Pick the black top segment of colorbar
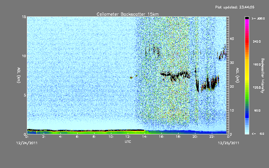 pyautogui.click(x=247, y=18)
